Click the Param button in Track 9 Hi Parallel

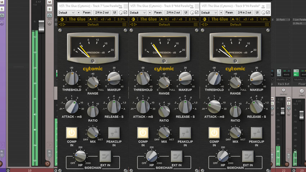[x=229, y=13]
